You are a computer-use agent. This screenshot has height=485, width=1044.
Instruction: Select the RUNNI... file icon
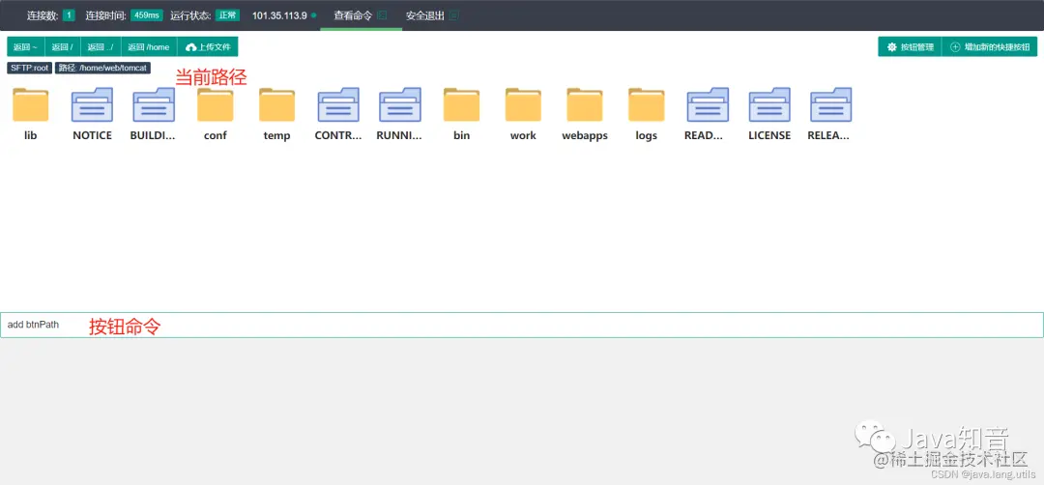pos(400,105)
